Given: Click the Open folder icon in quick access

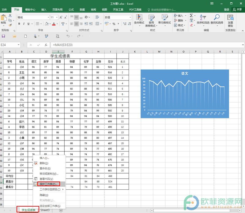Looking at the screenshot, I should click(x=14, y=36).
